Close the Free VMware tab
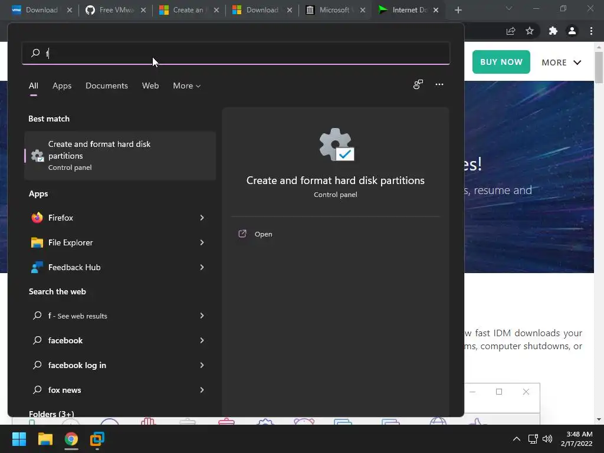This screenshot has height=453, width=604. pos(143,10)
